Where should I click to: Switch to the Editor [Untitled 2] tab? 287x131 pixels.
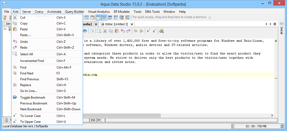click(x=116, y=24)
